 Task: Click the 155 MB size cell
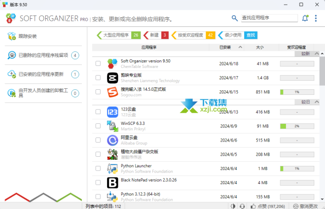[x=263, y=197]
